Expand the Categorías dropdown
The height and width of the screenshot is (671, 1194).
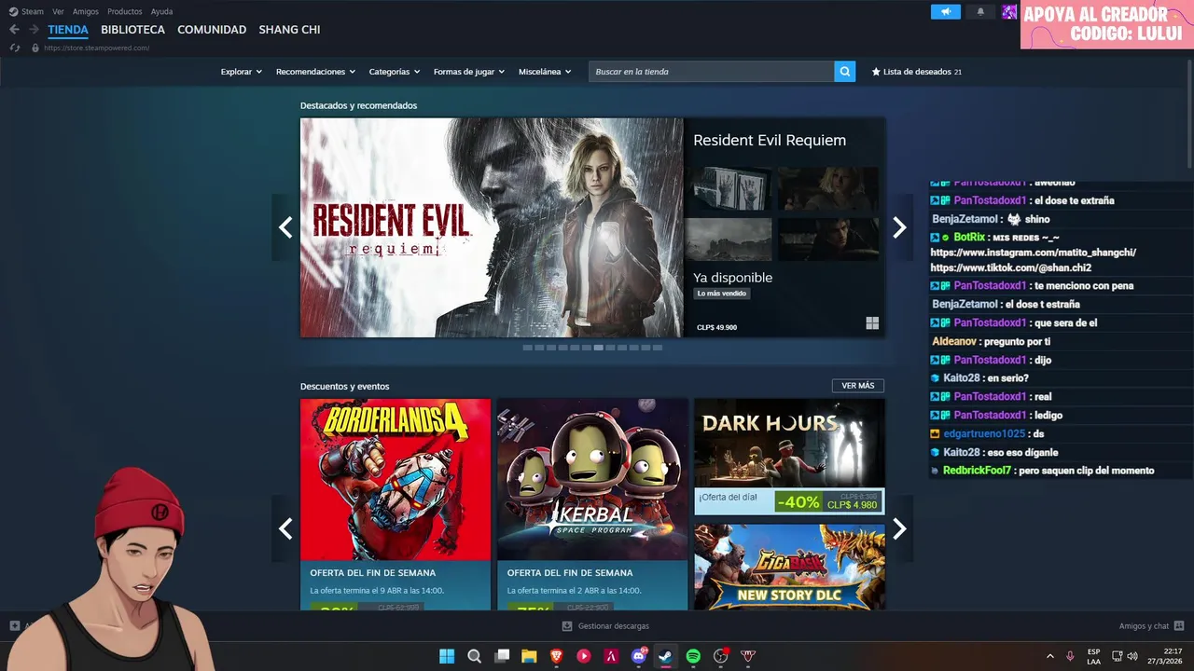pyautogui.click(x=394, y=72)
